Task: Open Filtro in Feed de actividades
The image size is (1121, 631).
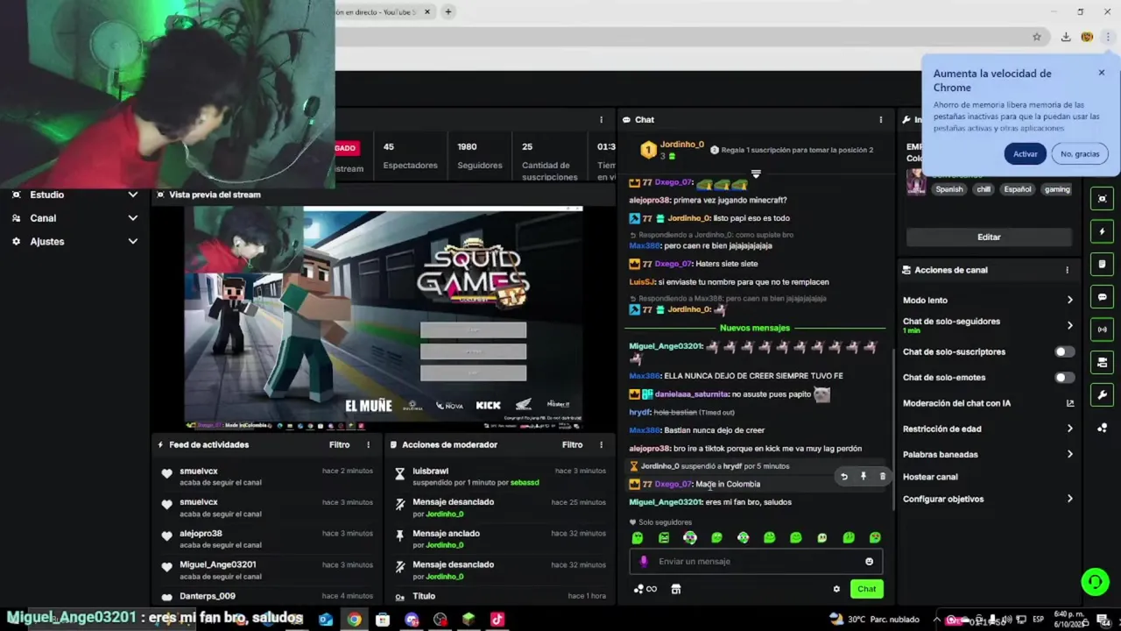Action: coord(340,445)
